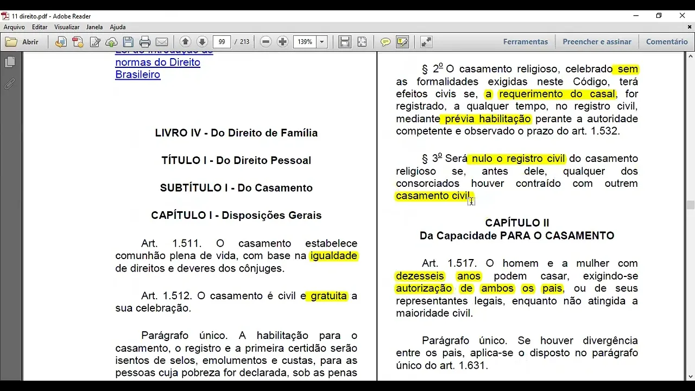The image size is (695, 391).
Task: Open the Preencher e assinar pane
Action: (597, 42)
